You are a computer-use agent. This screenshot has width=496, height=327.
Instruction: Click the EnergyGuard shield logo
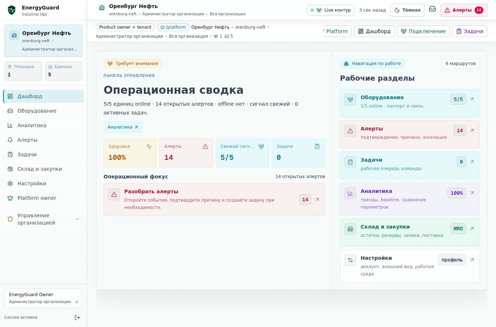tap(12, 10)
